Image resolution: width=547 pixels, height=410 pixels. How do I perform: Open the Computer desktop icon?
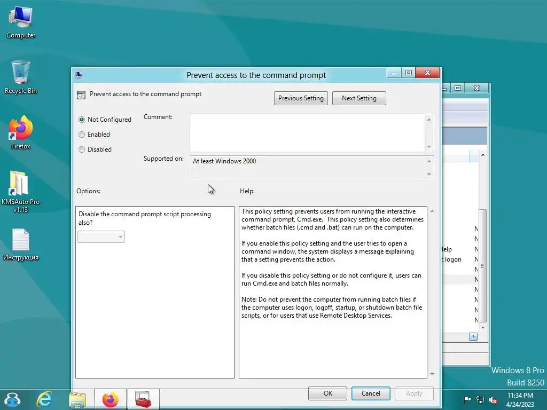(x=21, y=21)
